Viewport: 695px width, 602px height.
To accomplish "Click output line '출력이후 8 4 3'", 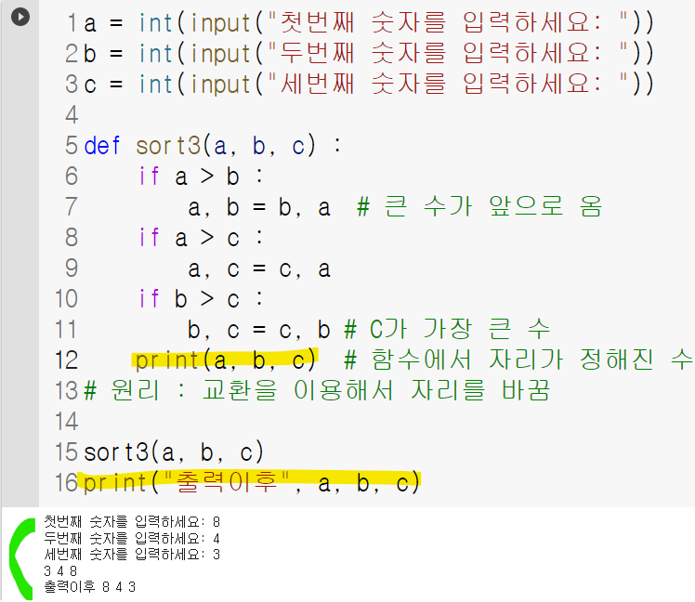I will tap(90, 587).
